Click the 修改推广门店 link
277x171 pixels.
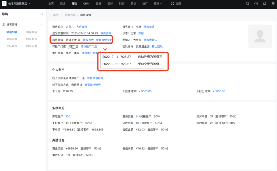coord(89,47)
